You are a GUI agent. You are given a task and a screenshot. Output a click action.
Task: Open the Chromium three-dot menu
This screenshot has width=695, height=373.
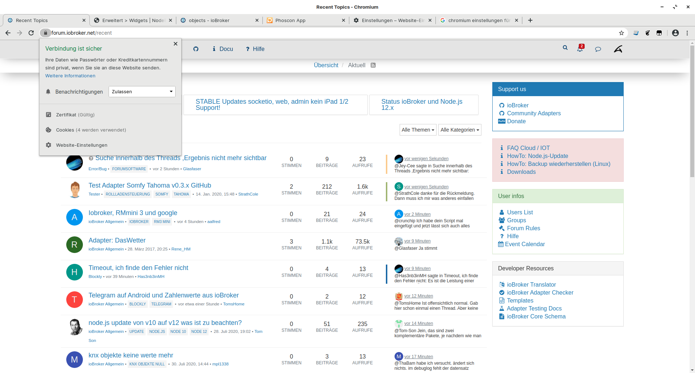click(x=687, y=33)
